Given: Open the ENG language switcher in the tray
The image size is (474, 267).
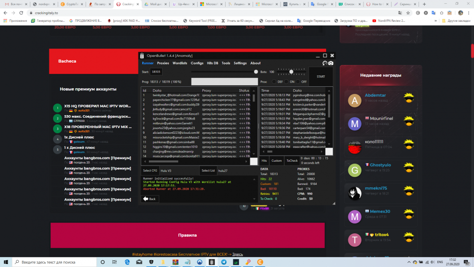Looking at the screenshot, I should [x=440, y=262].
